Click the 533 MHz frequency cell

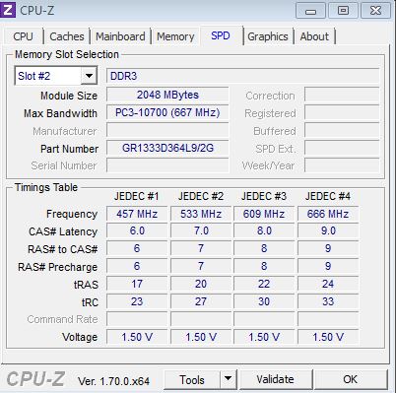coord(201,214)
